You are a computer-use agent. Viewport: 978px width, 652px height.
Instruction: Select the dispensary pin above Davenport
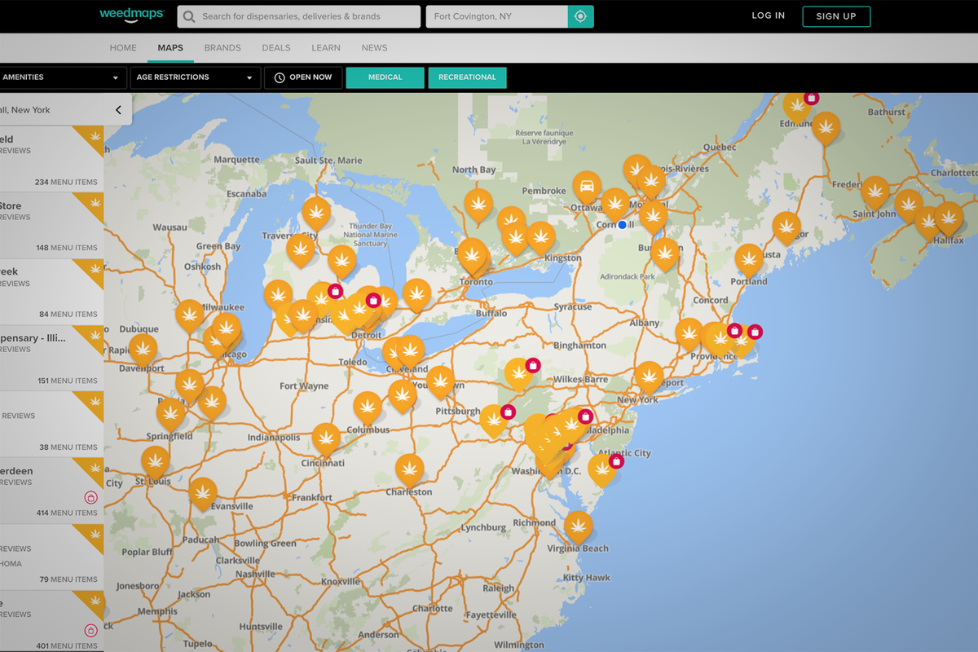pos(143,350)
